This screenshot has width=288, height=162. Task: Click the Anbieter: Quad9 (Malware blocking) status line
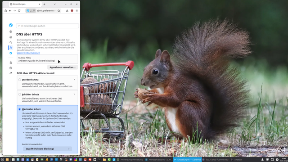pyautogui.click(x=36, y=61)
